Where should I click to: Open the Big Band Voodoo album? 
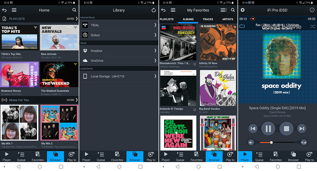(218, 88)
